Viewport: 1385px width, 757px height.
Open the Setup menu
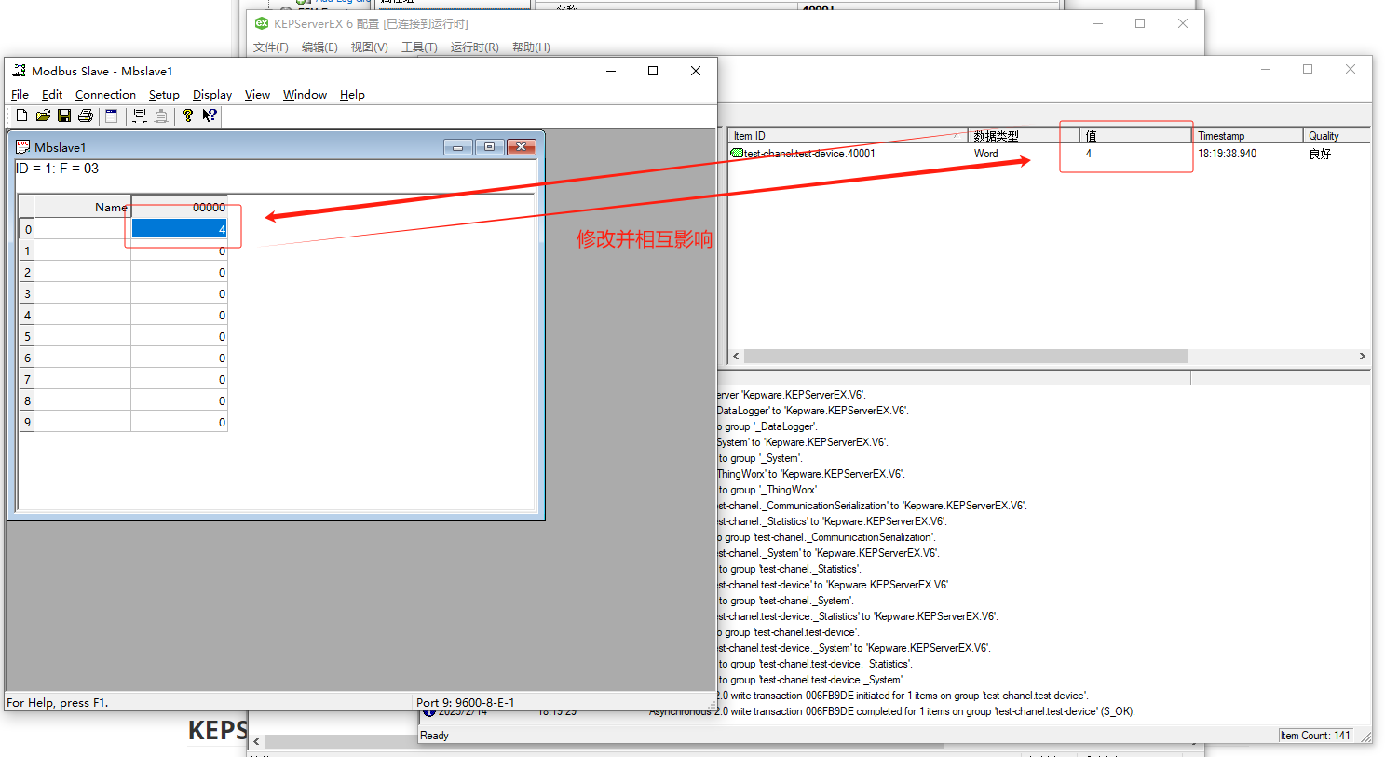(x=164, y=95)
